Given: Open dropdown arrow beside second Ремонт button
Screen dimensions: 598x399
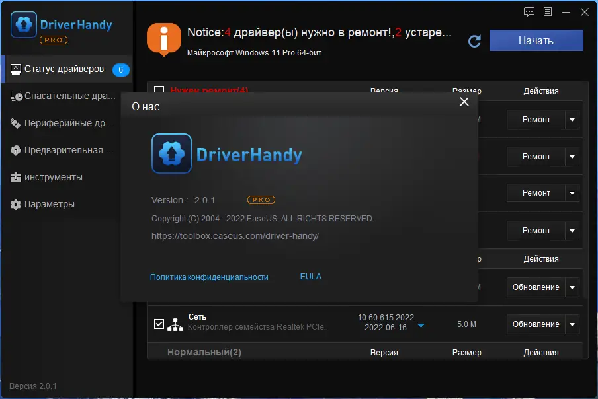Looking at the screenshot, I should (572, 157).
